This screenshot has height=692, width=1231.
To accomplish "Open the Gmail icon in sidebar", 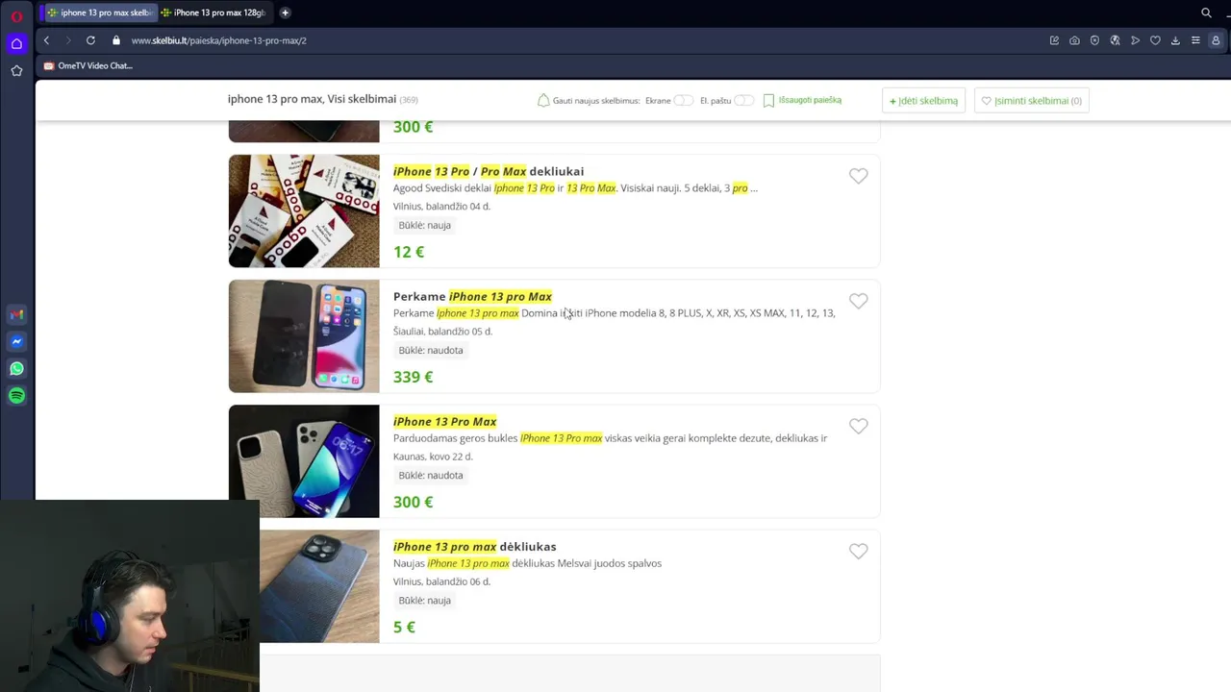I will click(x=16, y=314).
